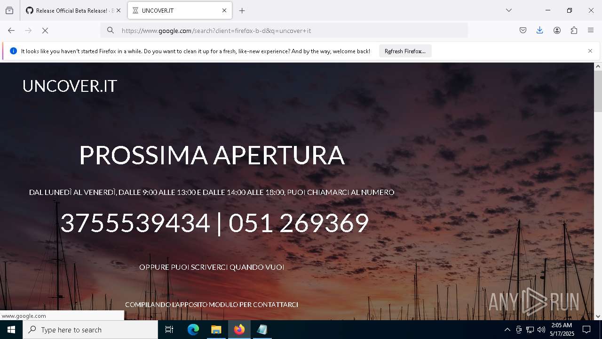Screen dimensions: 602x339
Task: Click the info icon in notification bar
Action: pyautogui.click(x=13, y=51)
